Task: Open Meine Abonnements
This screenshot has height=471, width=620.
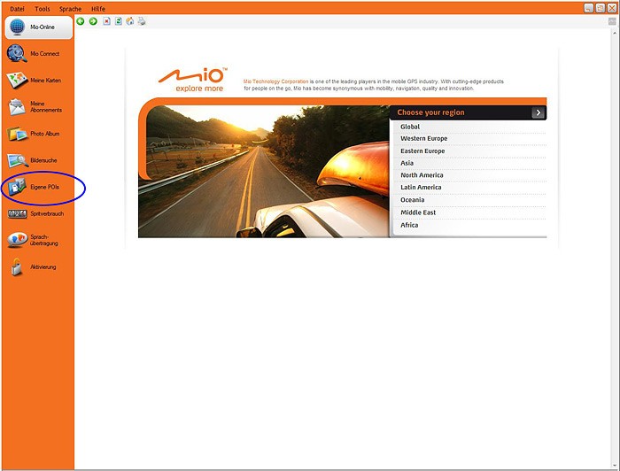Action: (37, 107)
